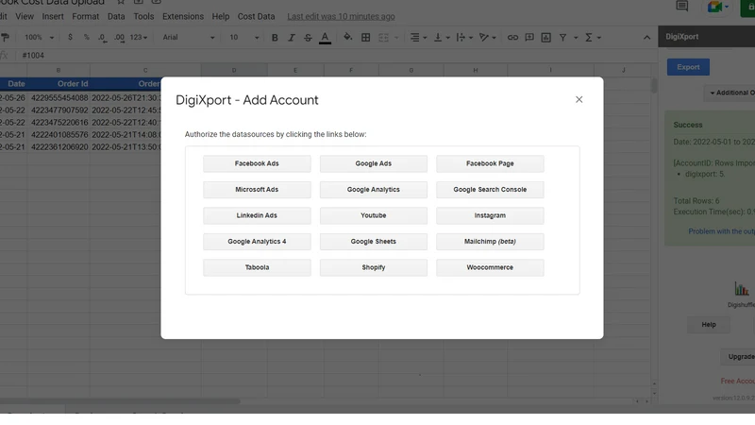Open the Insert menu

53,16
